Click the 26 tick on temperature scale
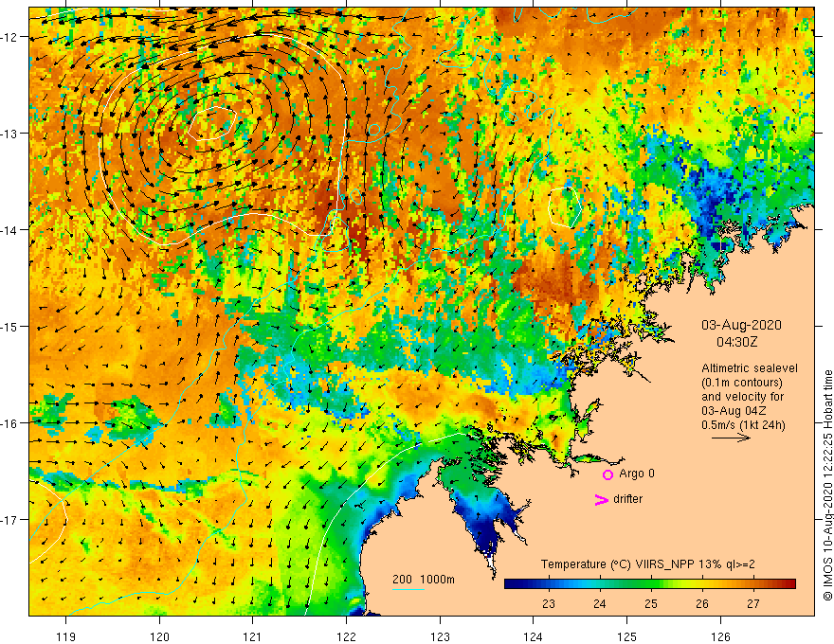Screen dimensions: 834x644 [701, 603]
